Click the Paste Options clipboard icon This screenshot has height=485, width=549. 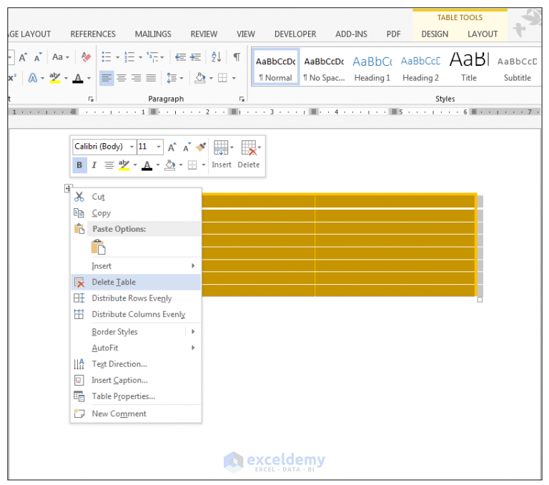point(99,247)
